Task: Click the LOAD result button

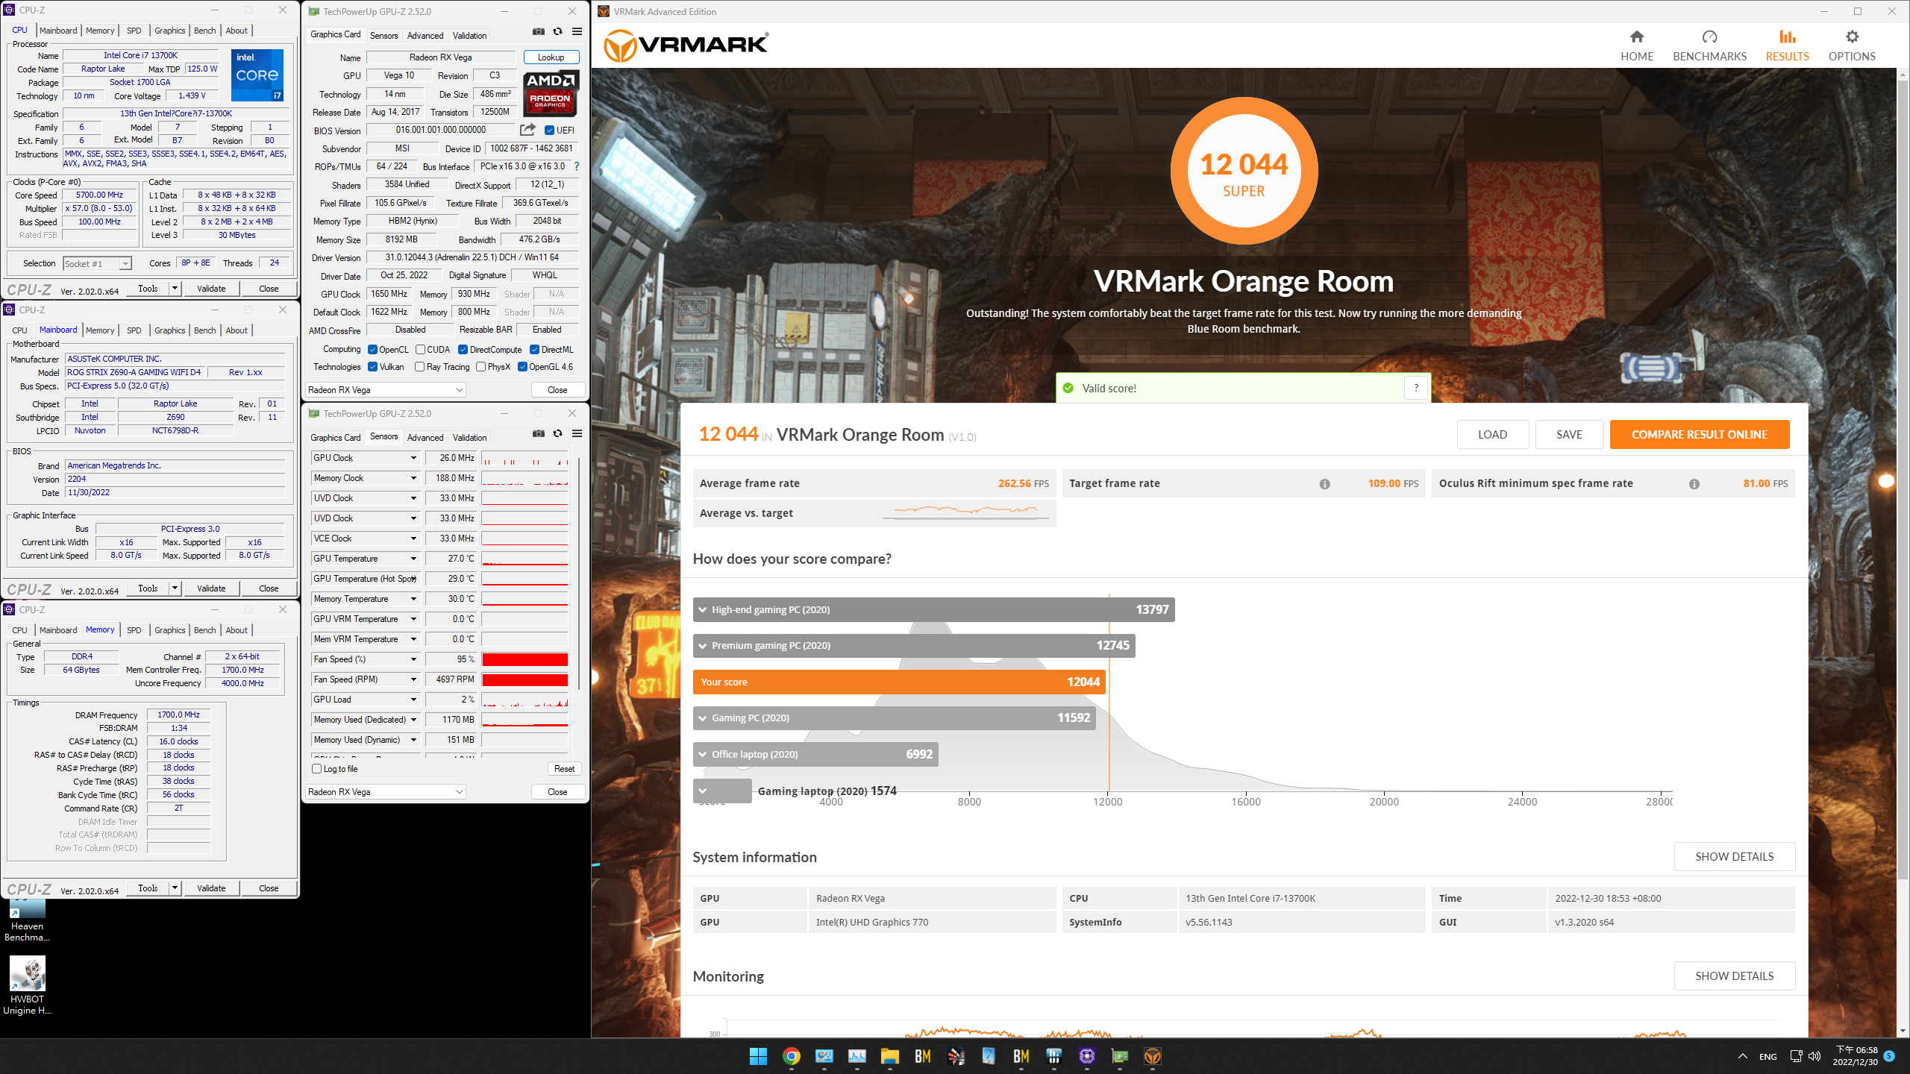Action: [x=1492, y=435]
